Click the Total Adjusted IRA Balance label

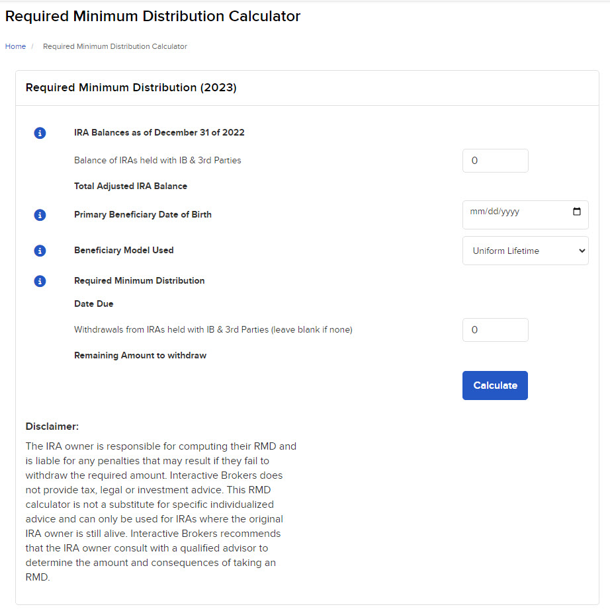(x=130, y=186)
